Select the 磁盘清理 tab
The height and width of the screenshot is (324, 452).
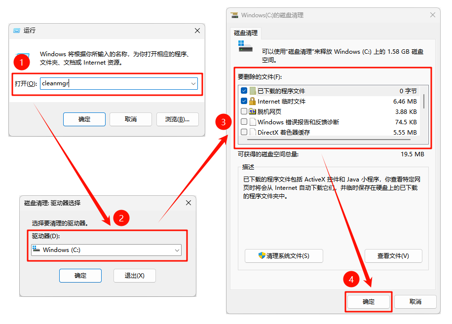pos(246,33)
